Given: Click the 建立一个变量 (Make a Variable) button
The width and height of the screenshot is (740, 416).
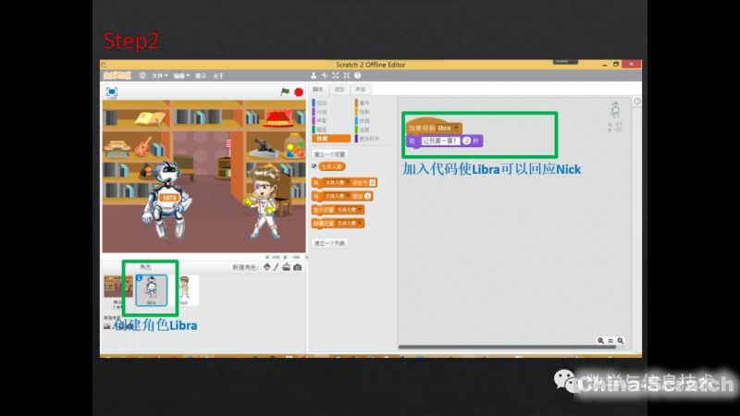Looking at the screenshot, I should [329, 153].
